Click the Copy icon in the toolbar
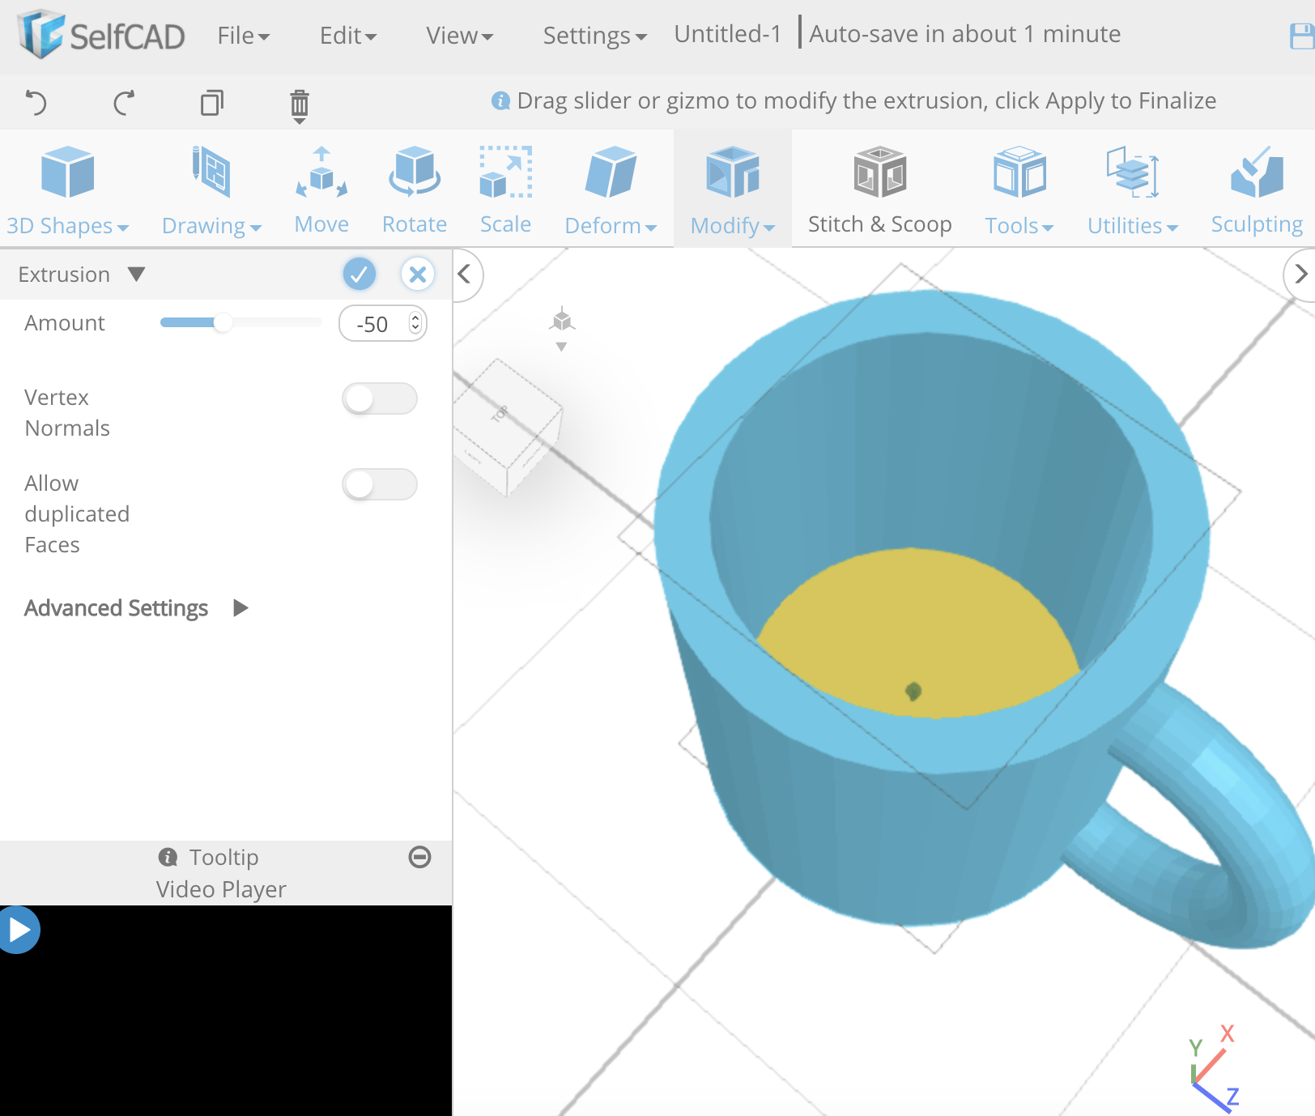This screenshot has height=1116, width=1315. tap(212, 104)
